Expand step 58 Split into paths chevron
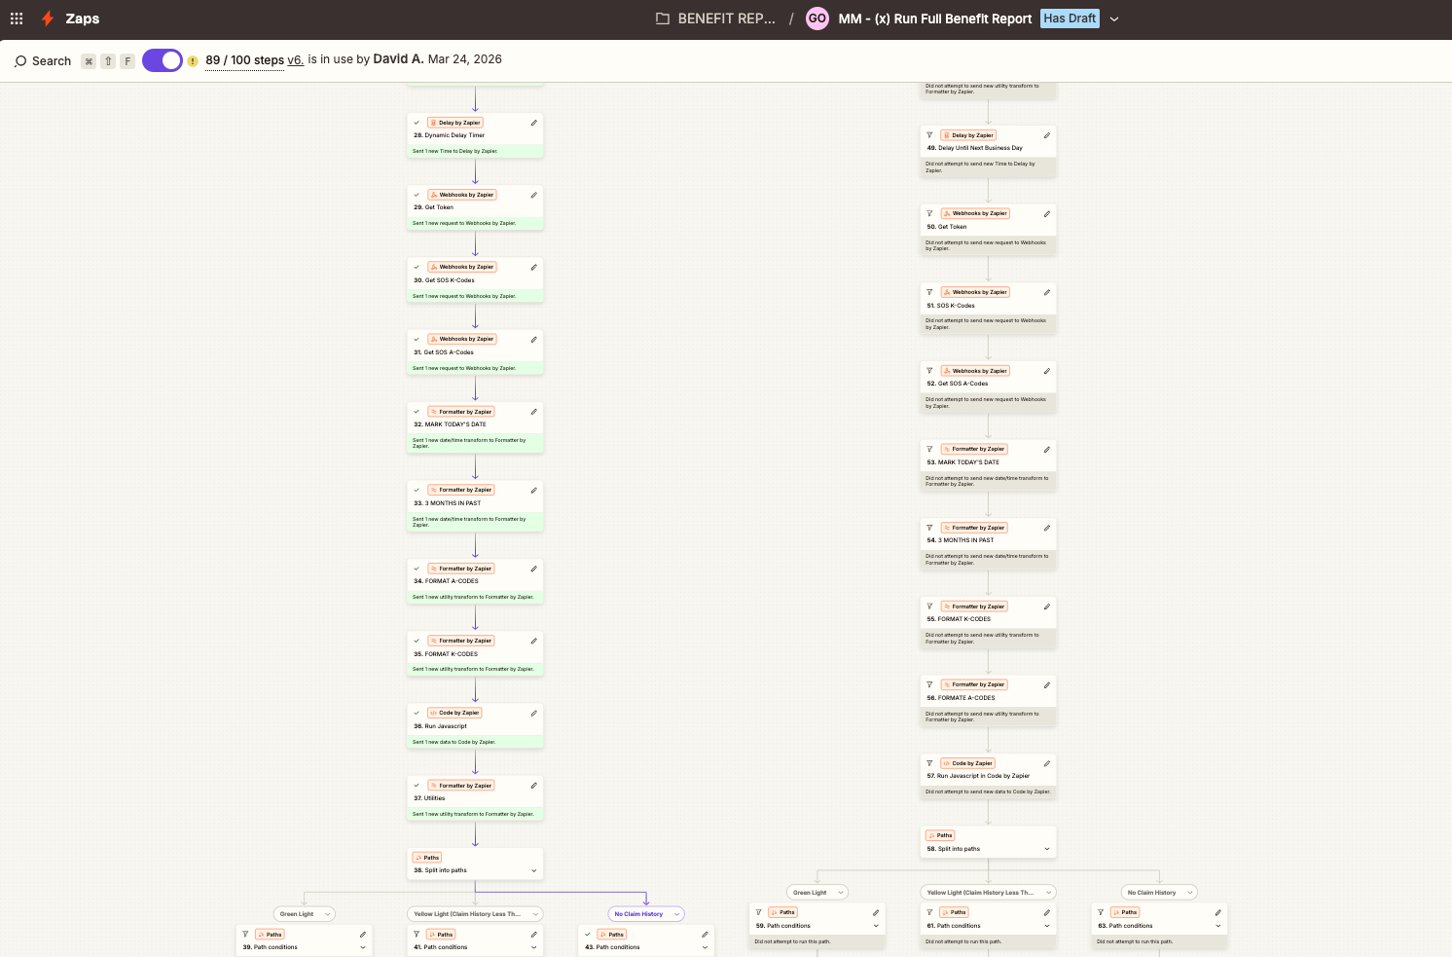The height and width of the screenshot is (957, 1452). pyautogui.click(x=1046, y=849)
